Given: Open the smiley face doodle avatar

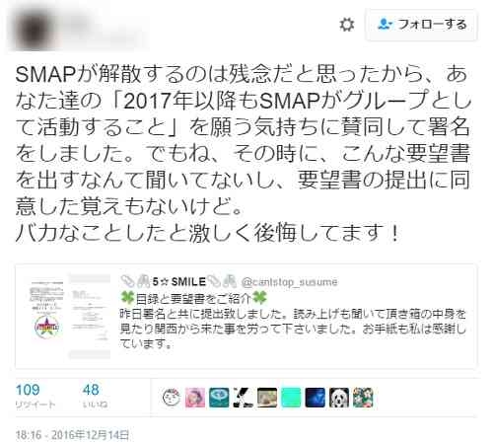Looking at the screenshot, I should 172,398.
